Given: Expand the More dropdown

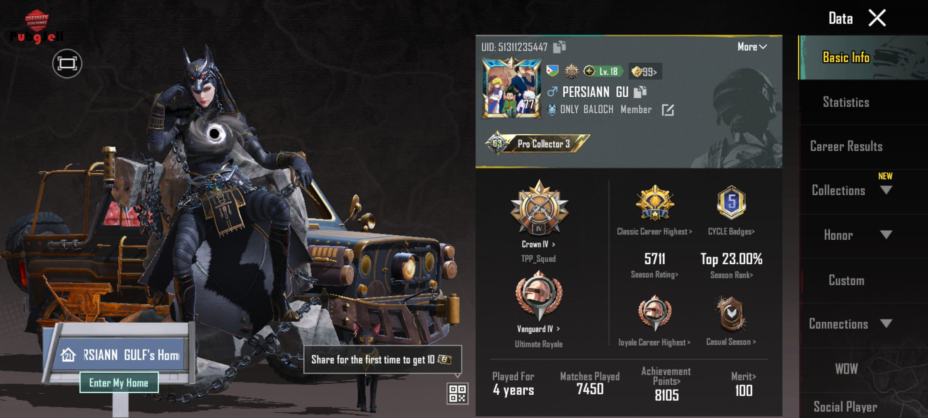Looking at the screenshot, I should [x=752, y=47].
